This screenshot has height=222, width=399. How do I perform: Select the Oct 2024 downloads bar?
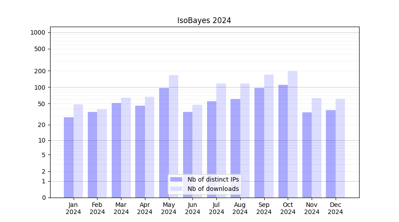[293, 134]
